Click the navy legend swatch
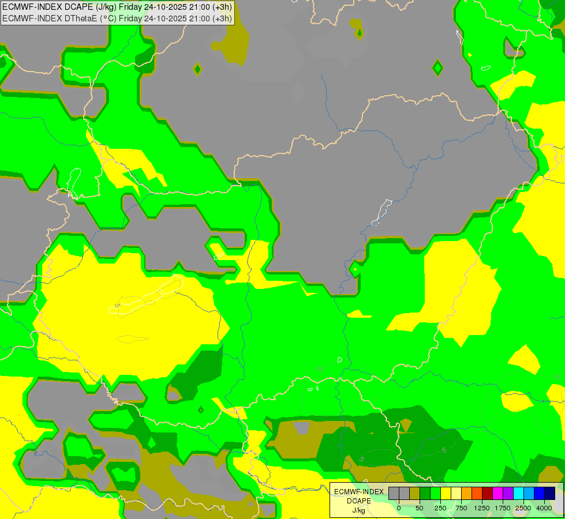 point(550,494)
